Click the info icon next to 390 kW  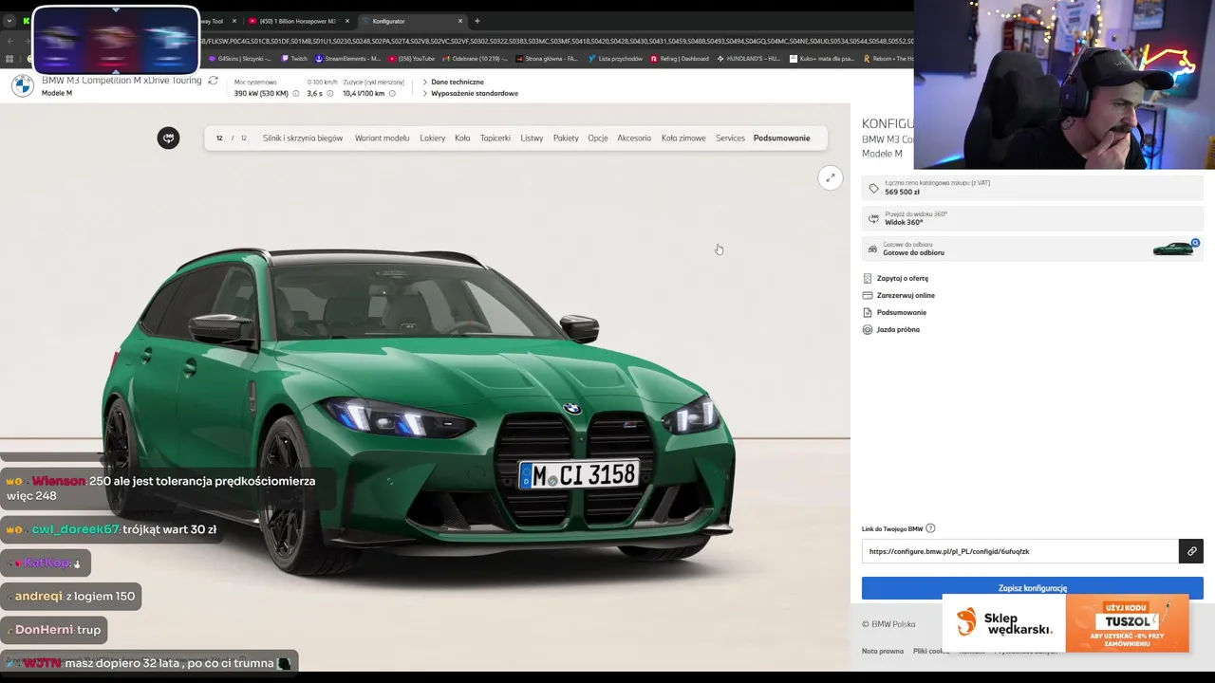pyautogui.click(x=296, y=94)
